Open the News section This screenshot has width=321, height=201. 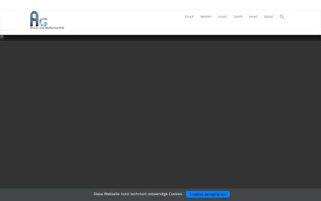pyautogui.click(x=253, y=17)
